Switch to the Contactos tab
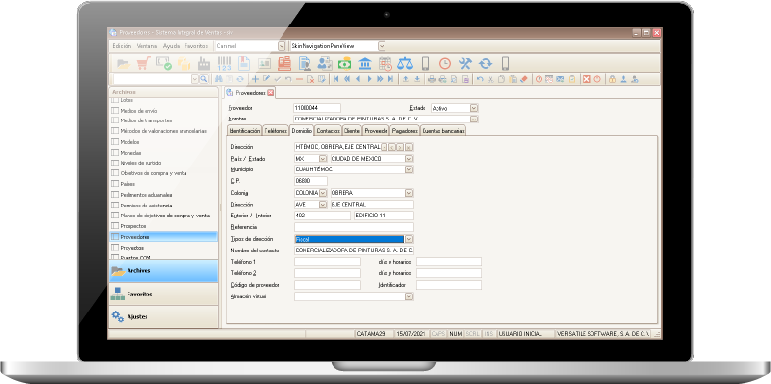 click(328, 131)
